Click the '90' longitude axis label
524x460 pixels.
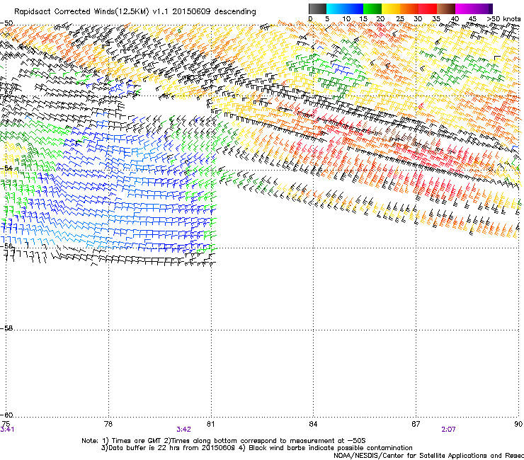click(518, 424)
